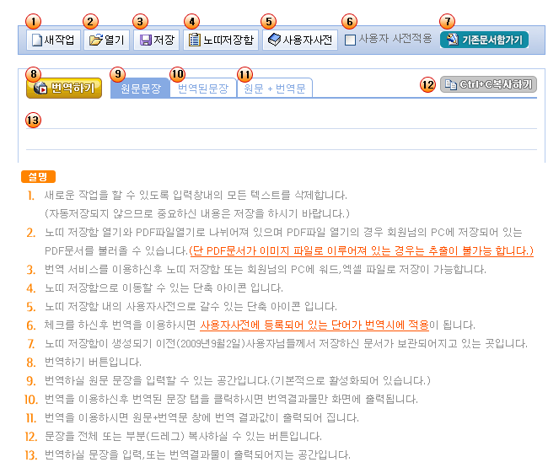Click text '번역결과물이 출력되어지는 공간입니다'
Viewport: 548px width, 473px height.
(260, 454)
